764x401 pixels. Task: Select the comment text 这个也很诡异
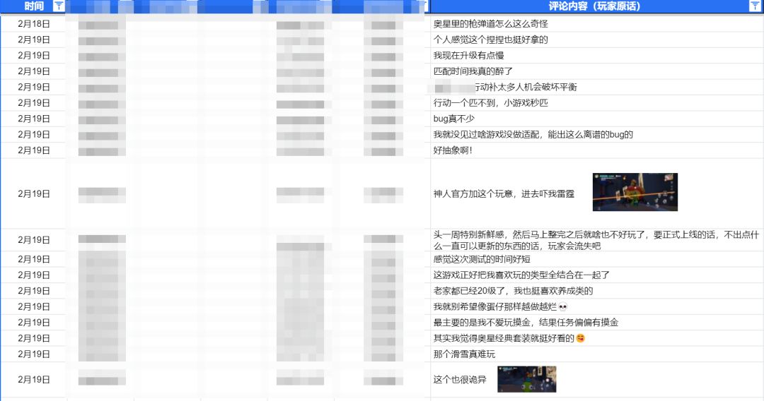coord(460,379)
